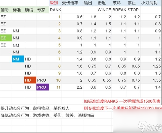Select the 击退 column header
Screen dimensions: 162x133
(x=104, y=3)
